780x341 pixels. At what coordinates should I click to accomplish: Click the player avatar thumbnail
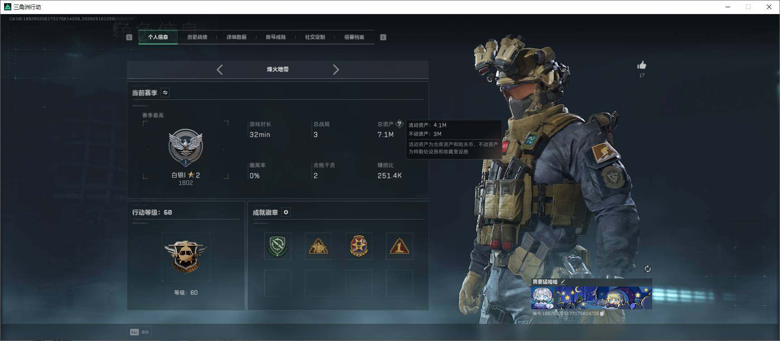tap(543, 297)
